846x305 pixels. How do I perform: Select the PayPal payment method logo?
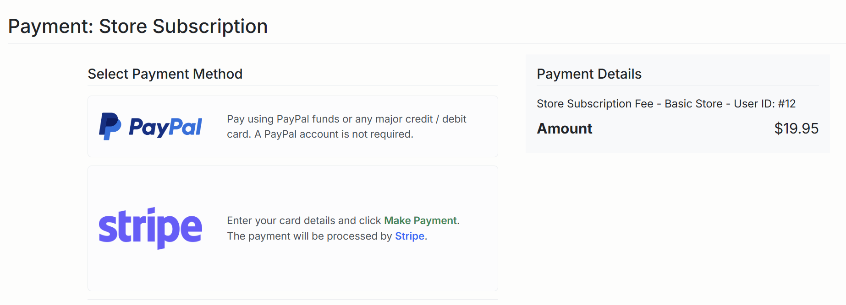pos(150,126)
